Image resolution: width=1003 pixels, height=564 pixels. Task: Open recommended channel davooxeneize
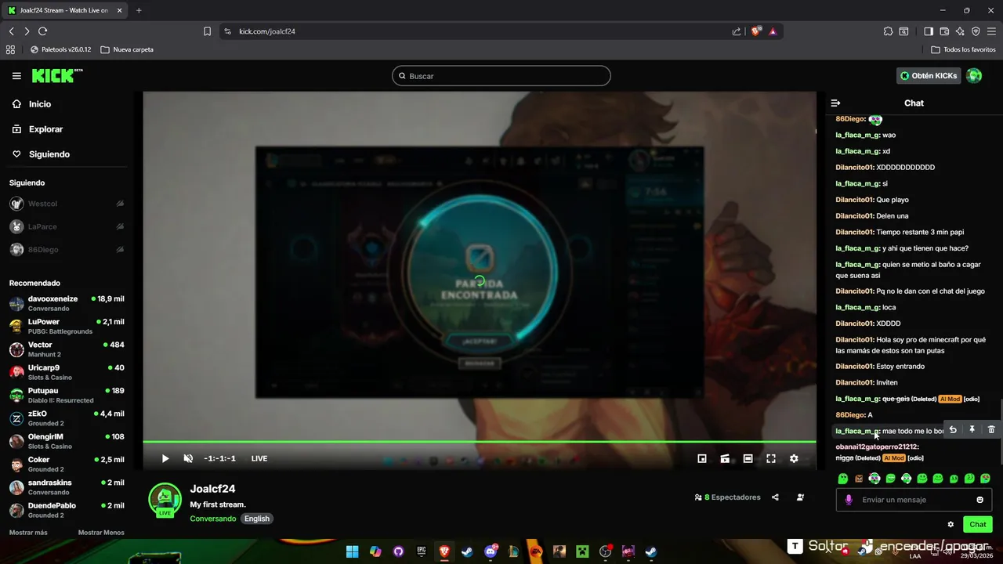coord(67,303)
